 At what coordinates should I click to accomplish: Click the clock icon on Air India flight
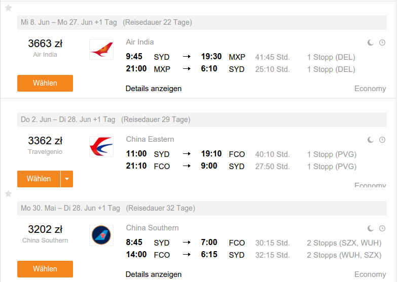[x=382, y=43]
